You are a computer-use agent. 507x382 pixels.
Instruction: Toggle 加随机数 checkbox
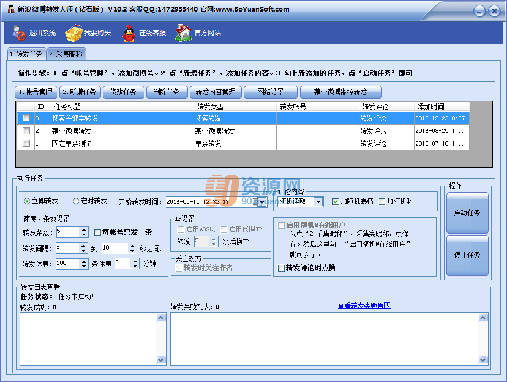click(382, 202)
